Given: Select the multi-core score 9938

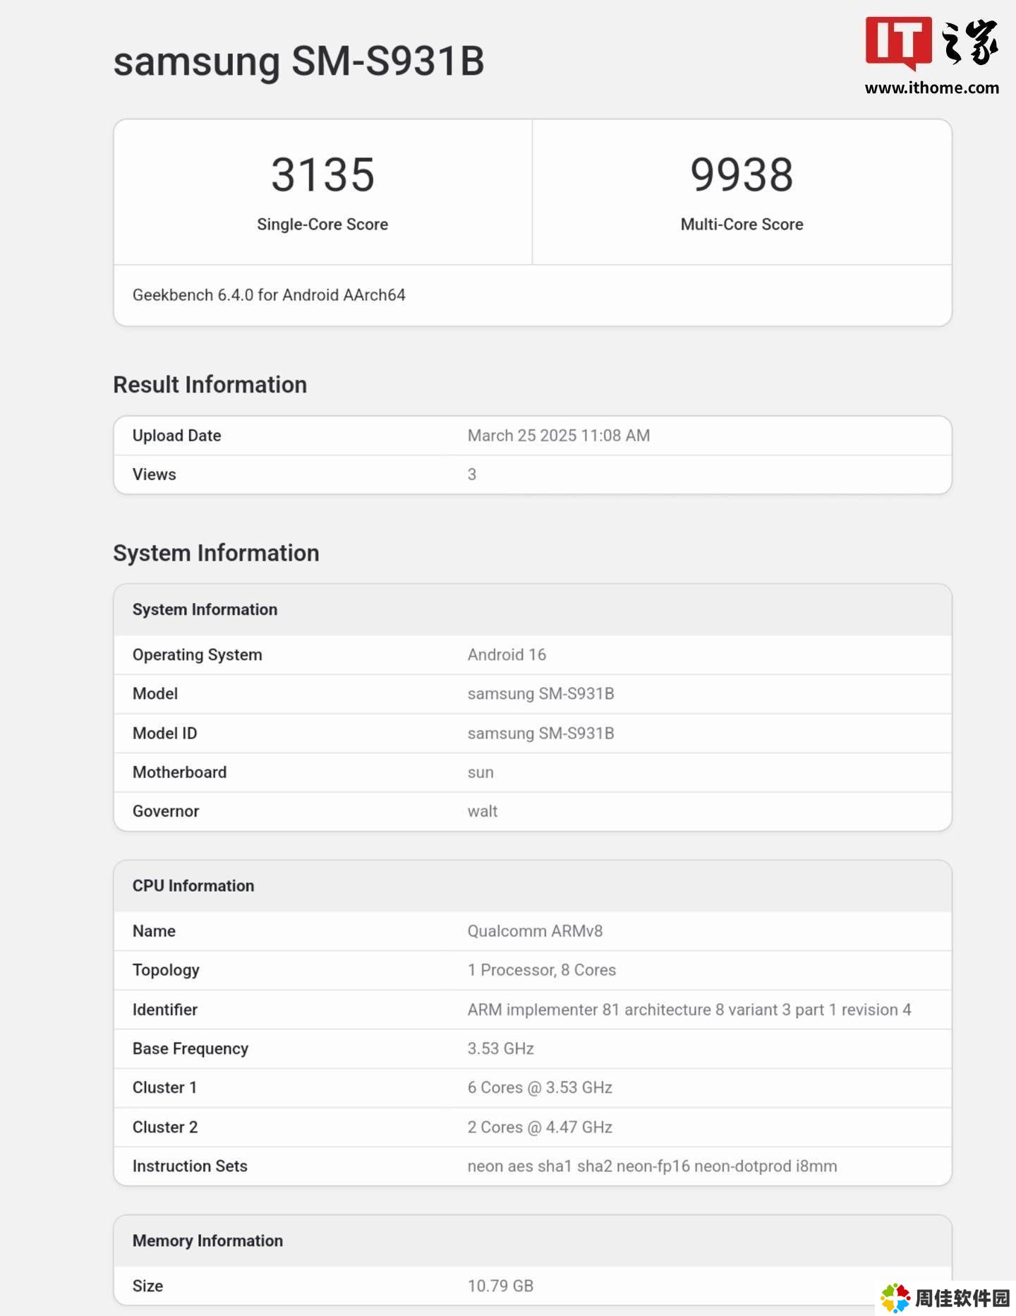Looking at the screenshot, I should pyautogui.click(x=742, y=174).
